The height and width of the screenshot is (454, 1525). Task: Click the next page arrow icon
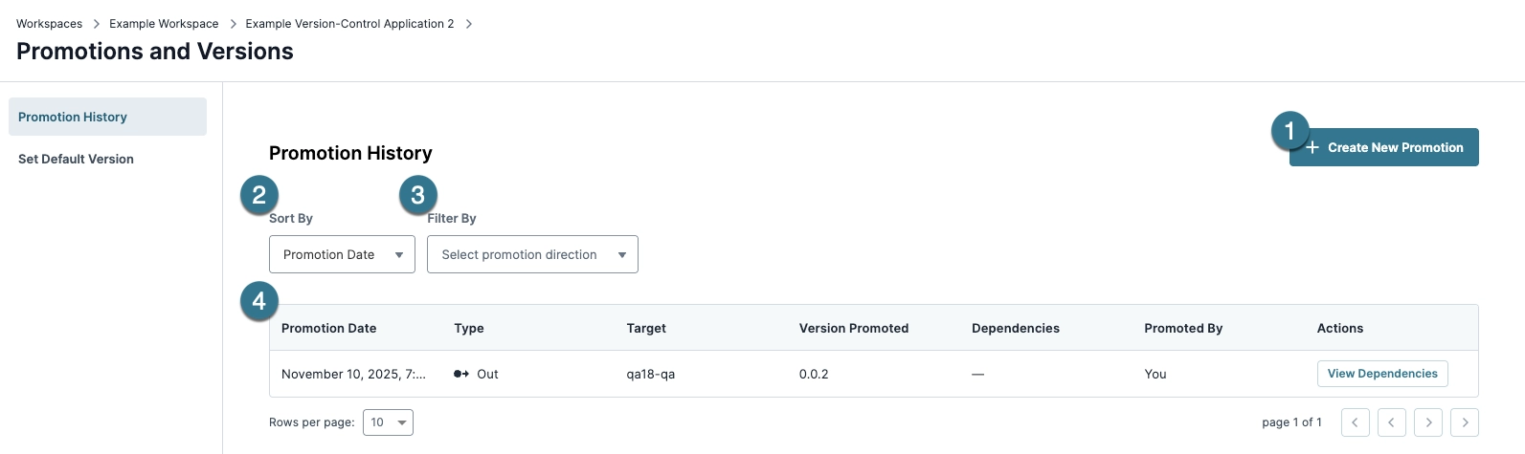[x=1428, y=422]
